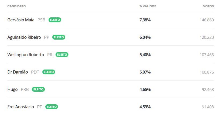Image resolution: width=220 pixels, height=115 pixels.
Task: Click the PSB party label
Action: pos(41,20)
